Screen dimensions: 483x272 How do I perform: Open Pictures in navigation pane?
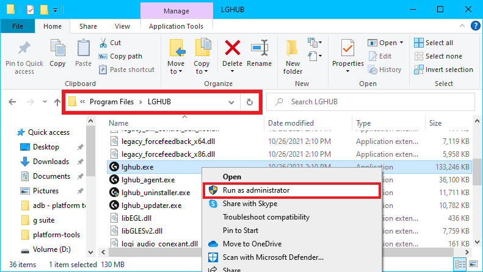pos(40,191)
